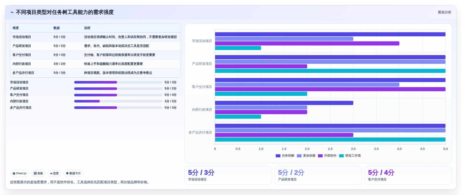Toggle the 任务拆解 legend swatch

[x=278, y=156]
